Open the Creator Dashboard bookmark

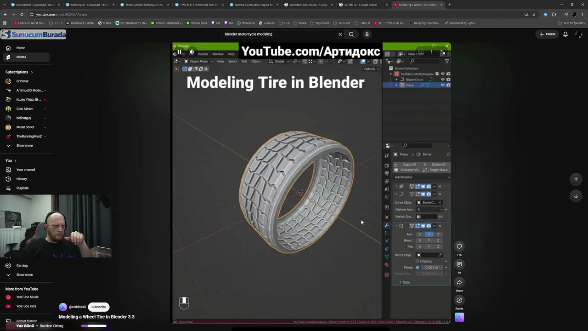[167, 23]
